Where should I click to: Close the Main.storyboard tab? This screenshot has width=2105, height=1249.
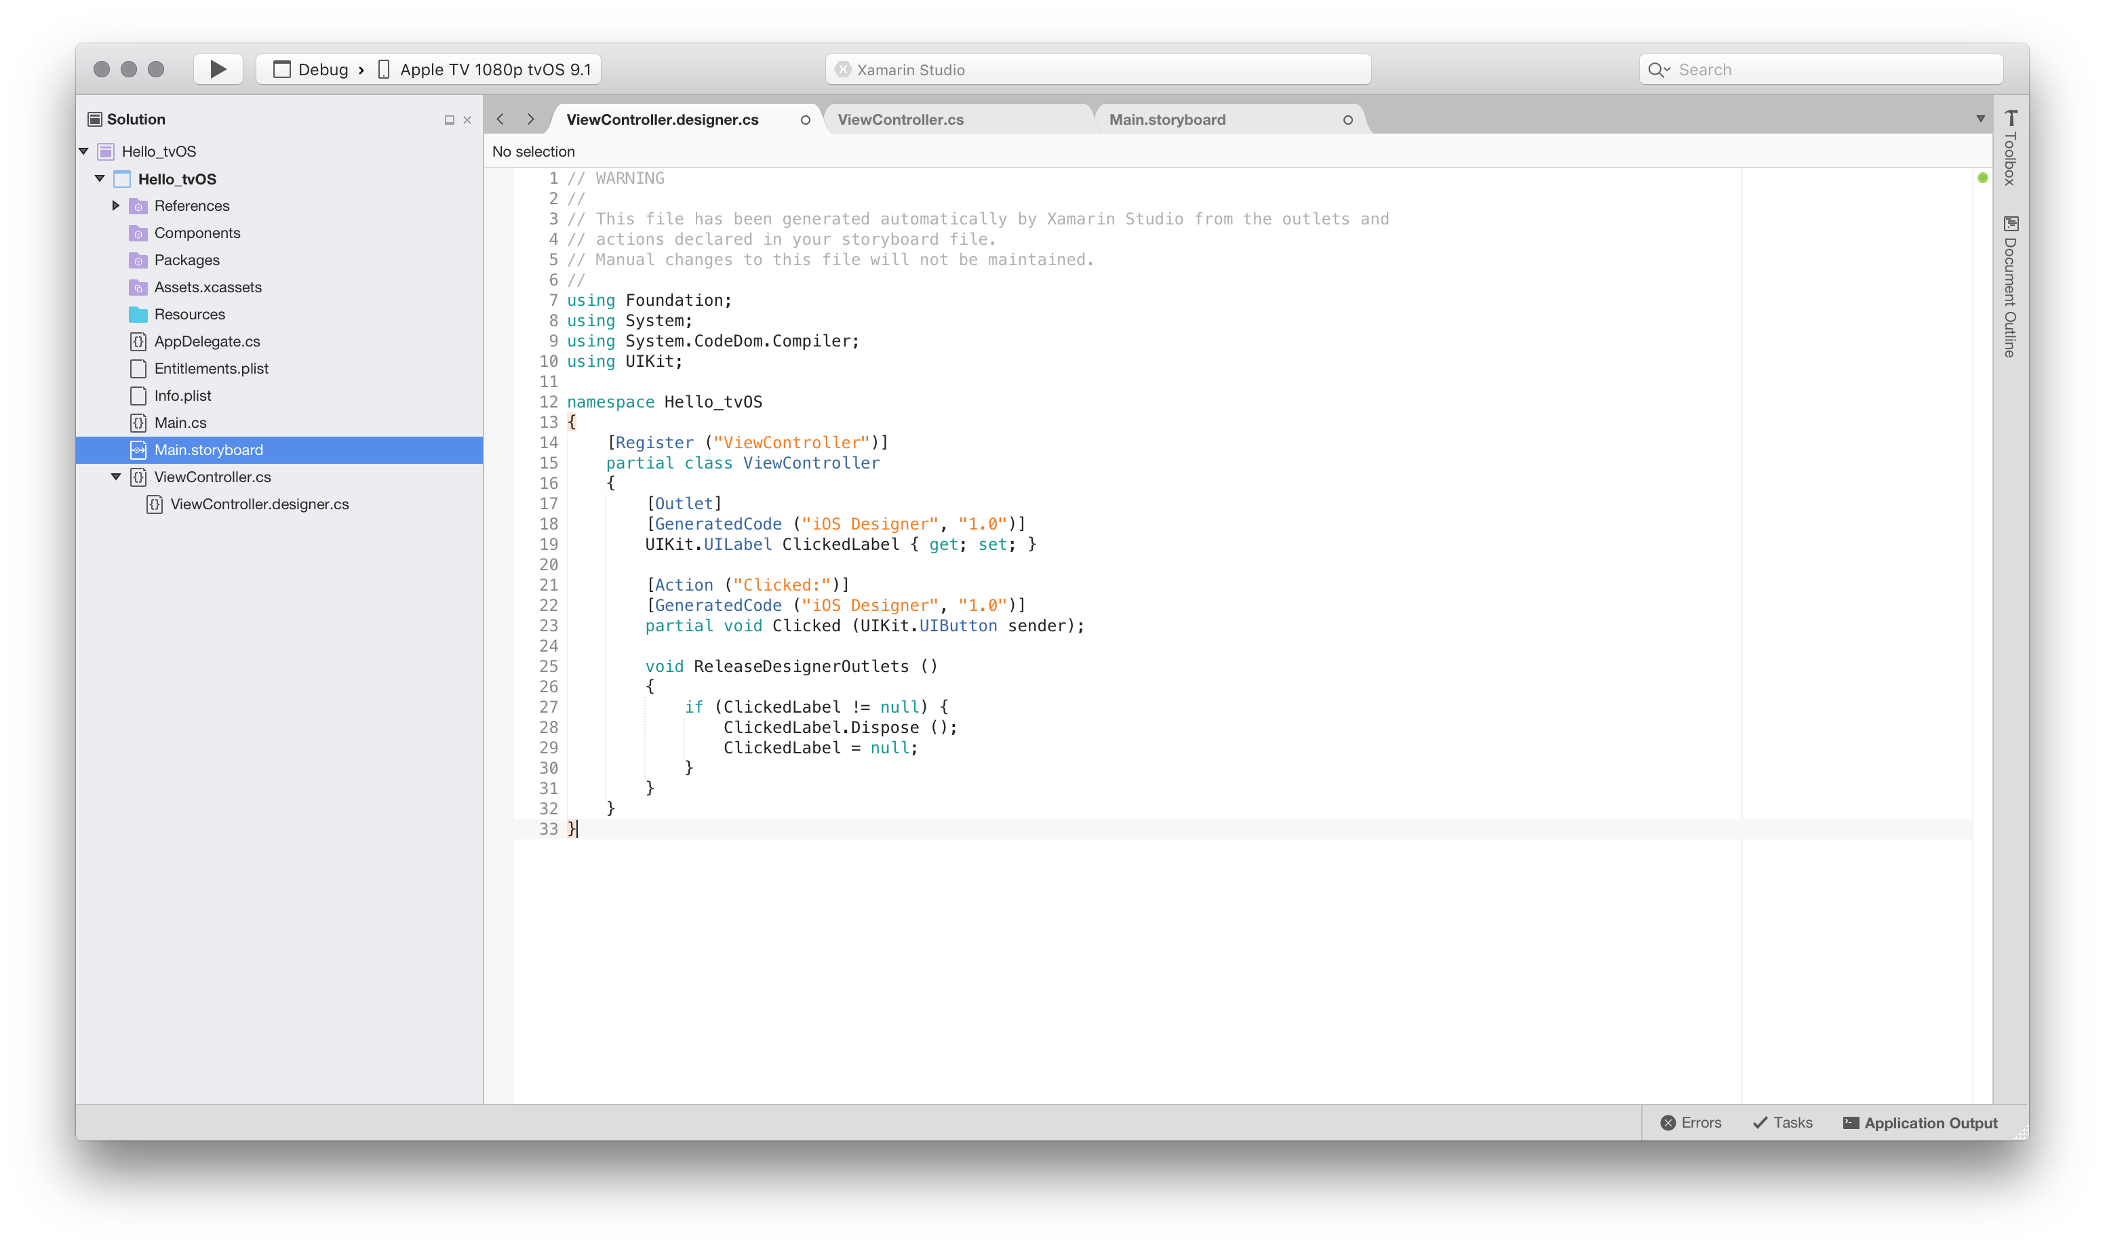[x=1347, y=120]
